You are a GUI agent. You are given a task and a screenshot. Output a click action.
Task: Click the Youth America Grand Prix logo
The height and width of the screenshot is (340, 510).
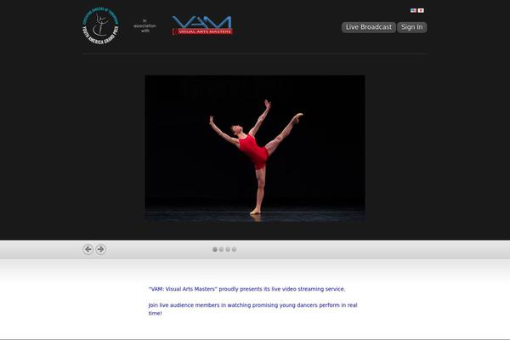tap(100, 25)
